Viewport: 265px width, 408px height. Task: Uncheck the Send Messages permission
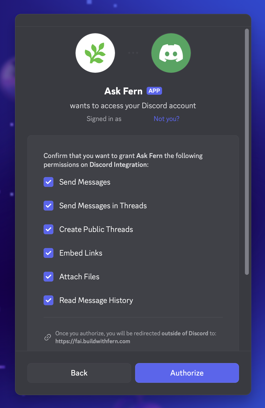tap(48, 182)
